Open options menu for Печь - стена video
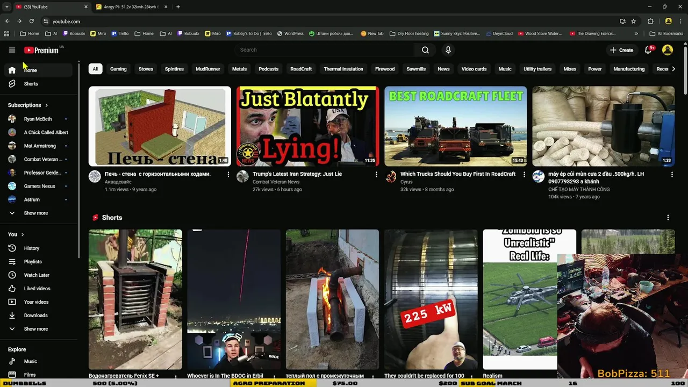This screenshot has width=688, height=387. [228, 175]
